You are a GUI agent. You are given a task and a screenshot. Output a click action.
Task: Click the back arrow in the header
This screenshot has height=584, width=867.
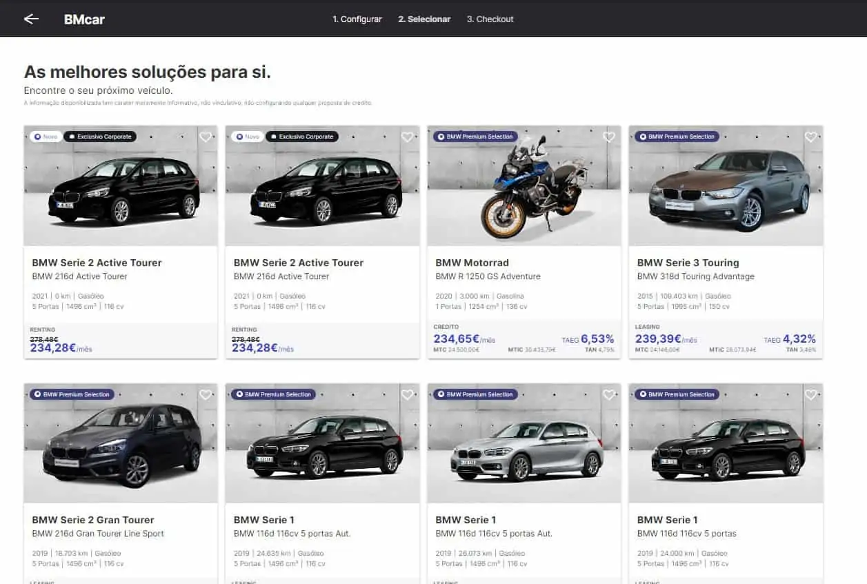pos(31,19)
